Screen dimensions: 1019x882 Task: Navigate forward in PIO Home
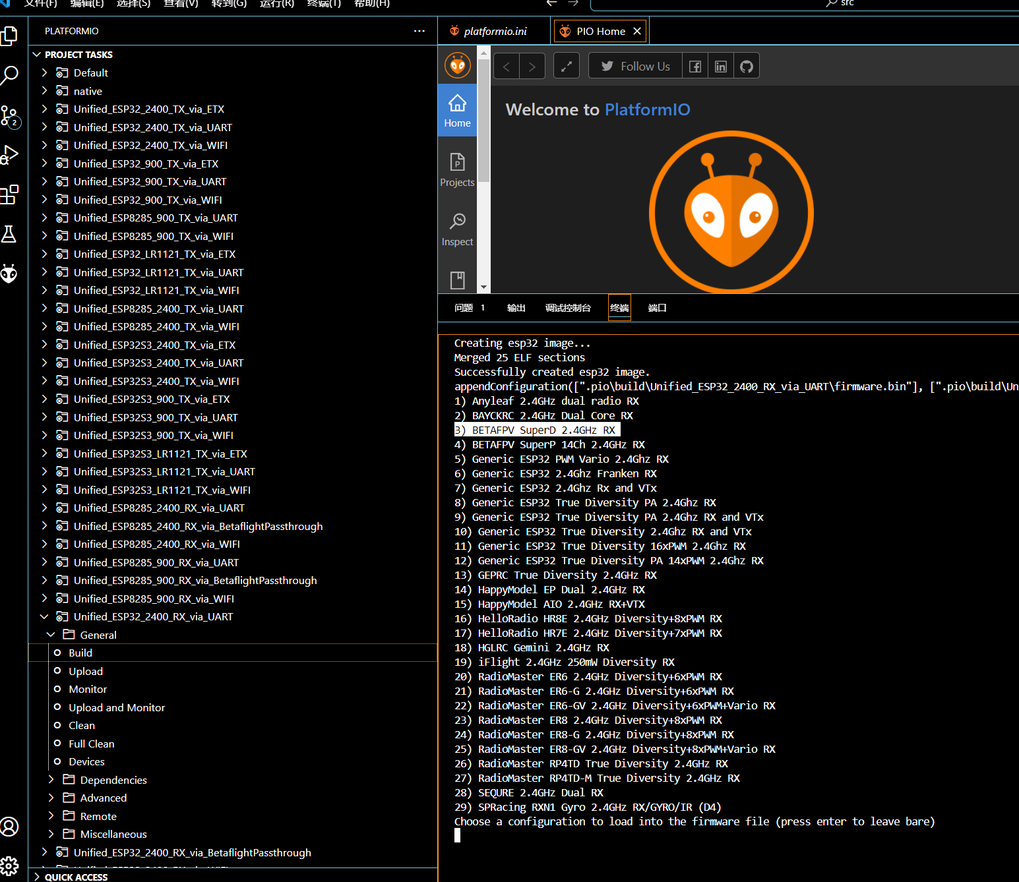[532, 66]
